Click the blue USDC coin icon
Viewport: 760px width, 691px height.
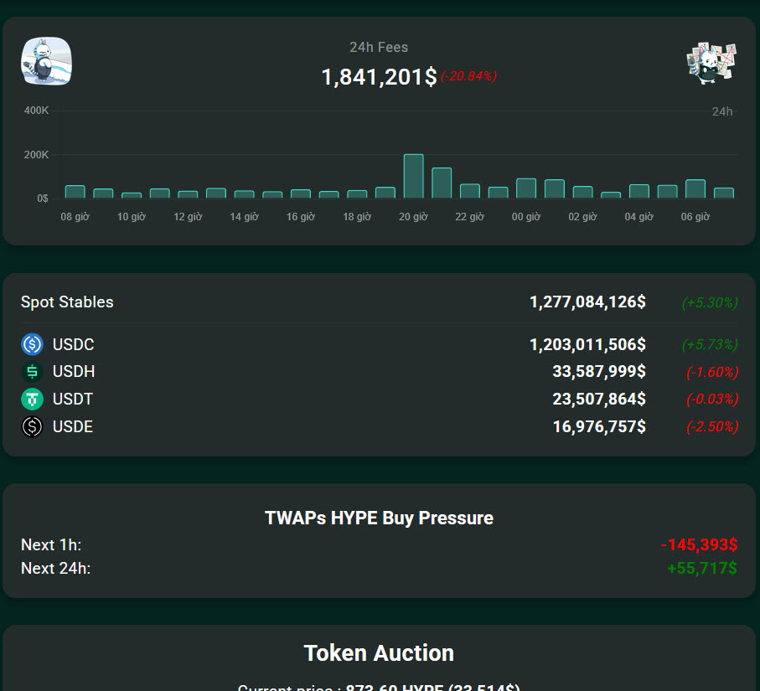point(33,344)
